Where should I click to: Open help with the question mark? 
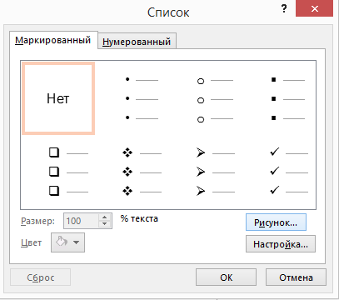284,9
